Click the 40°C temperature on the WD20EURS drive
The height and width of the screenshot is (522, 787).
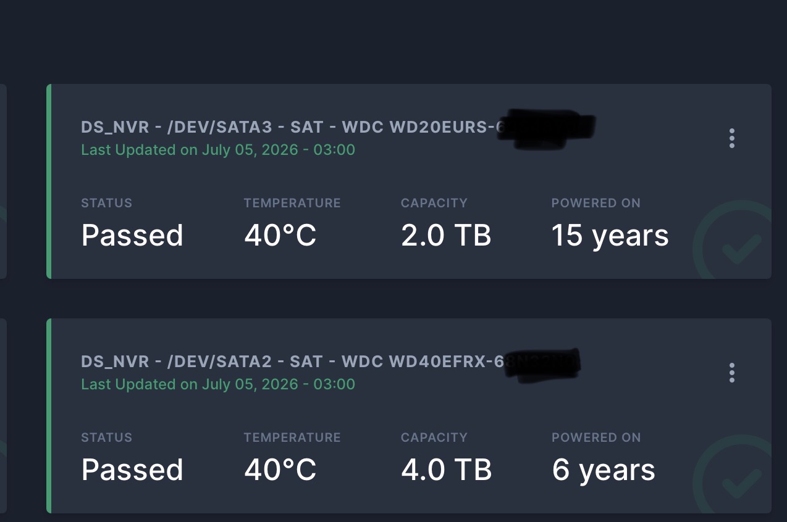[280, 236]
